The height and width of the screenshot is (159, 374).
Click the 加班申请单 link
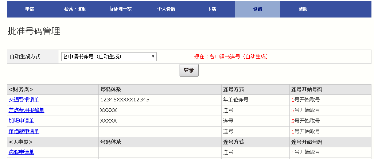(21, 121)
